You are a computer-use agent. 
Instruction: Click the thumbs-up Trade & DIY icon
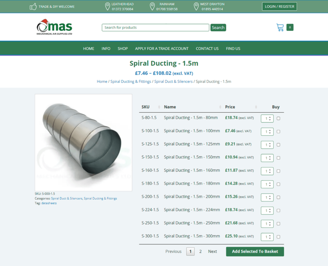point(33,6)
